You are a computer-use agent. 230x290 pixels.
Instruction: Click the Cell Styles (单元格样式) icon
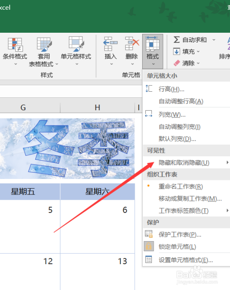76,44
